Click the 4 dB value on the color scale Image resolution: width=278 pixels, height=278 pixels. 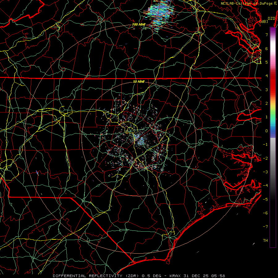pos(267,76)
